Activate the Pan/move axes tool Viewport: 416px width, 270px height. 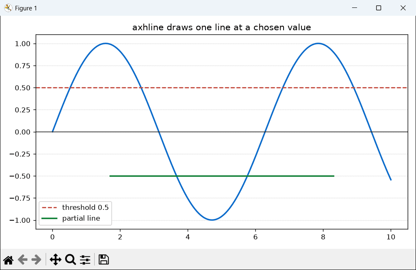point(56,260)
